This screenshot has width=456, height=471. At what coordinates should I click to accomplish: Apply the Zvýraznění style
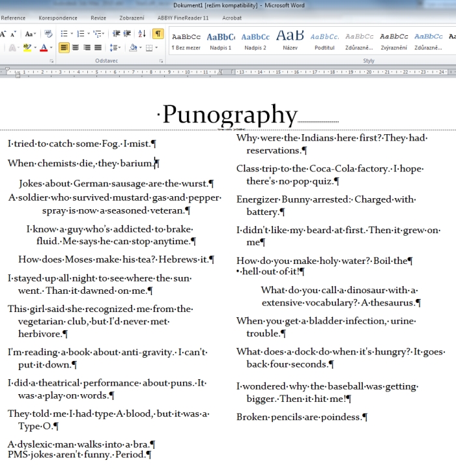[x=394, y=41]
